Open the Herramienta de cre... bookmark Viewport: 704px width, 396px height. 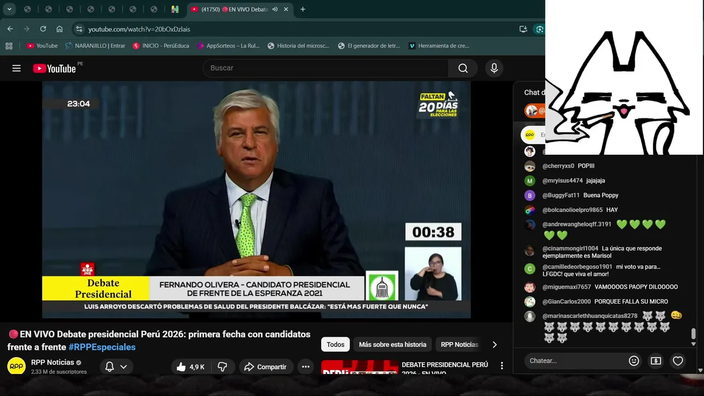[439, 46]
